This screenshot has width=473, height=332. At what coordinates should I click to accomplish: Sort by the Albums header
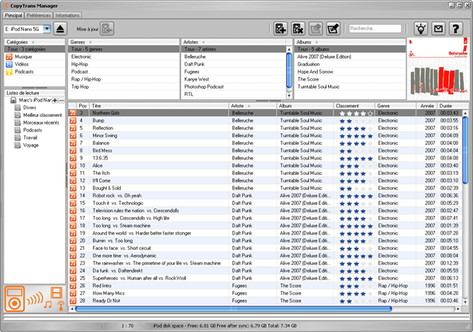350,42
